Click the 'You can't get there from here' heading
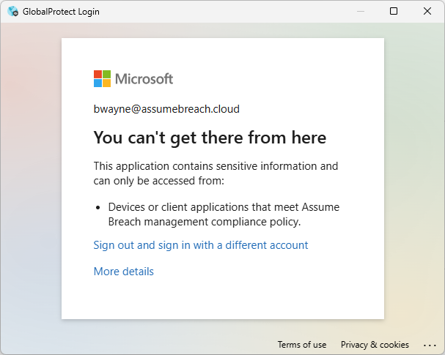Viewport: 445px width, 355px height. [x=210, y=138]
